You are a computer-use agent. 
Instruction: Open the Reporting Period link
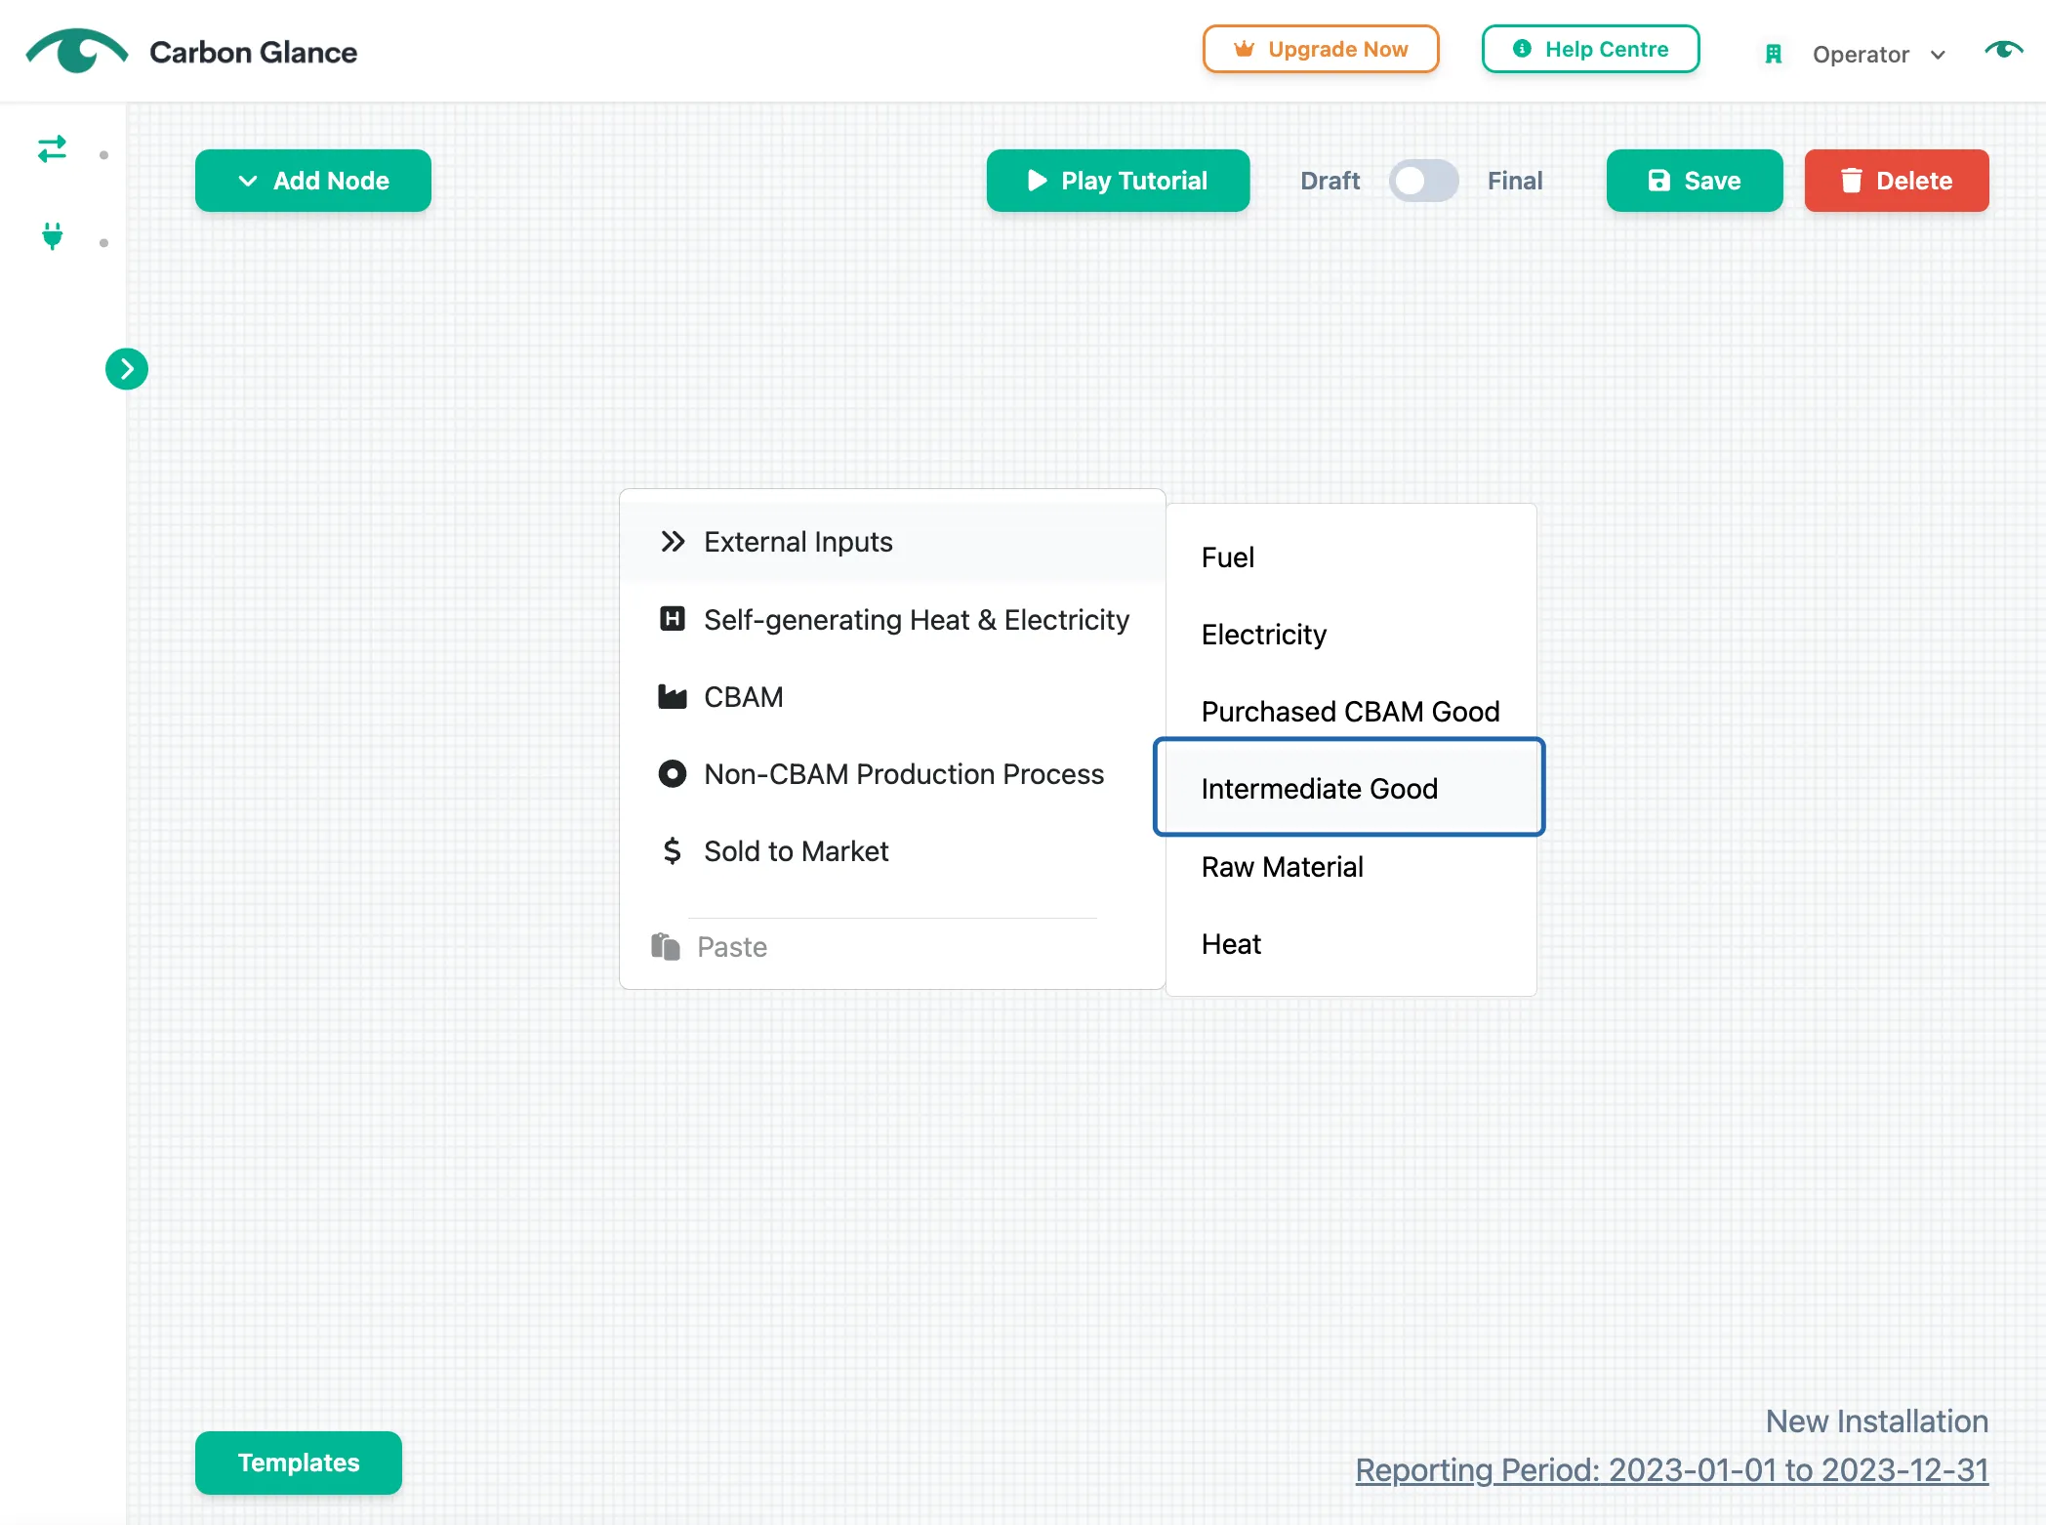[x=1672, y=1469]
